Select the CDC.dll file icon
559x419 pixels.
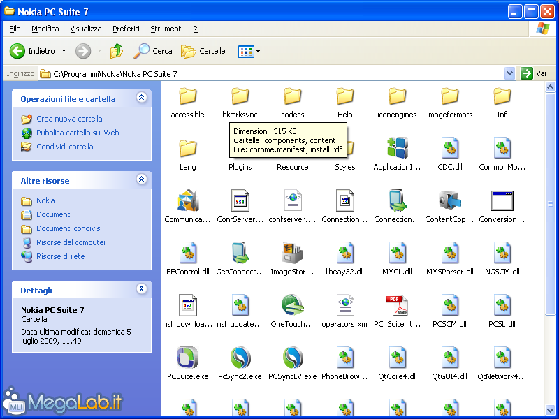click(x=449, y=148)
